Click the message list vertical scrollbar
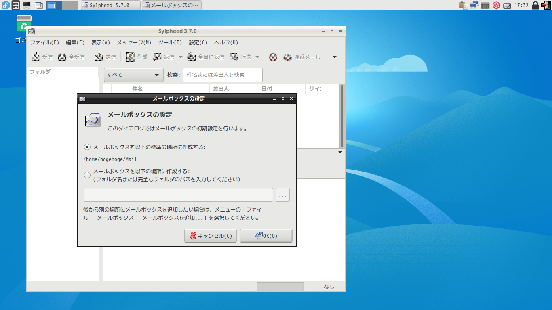 tap(342, 116)
